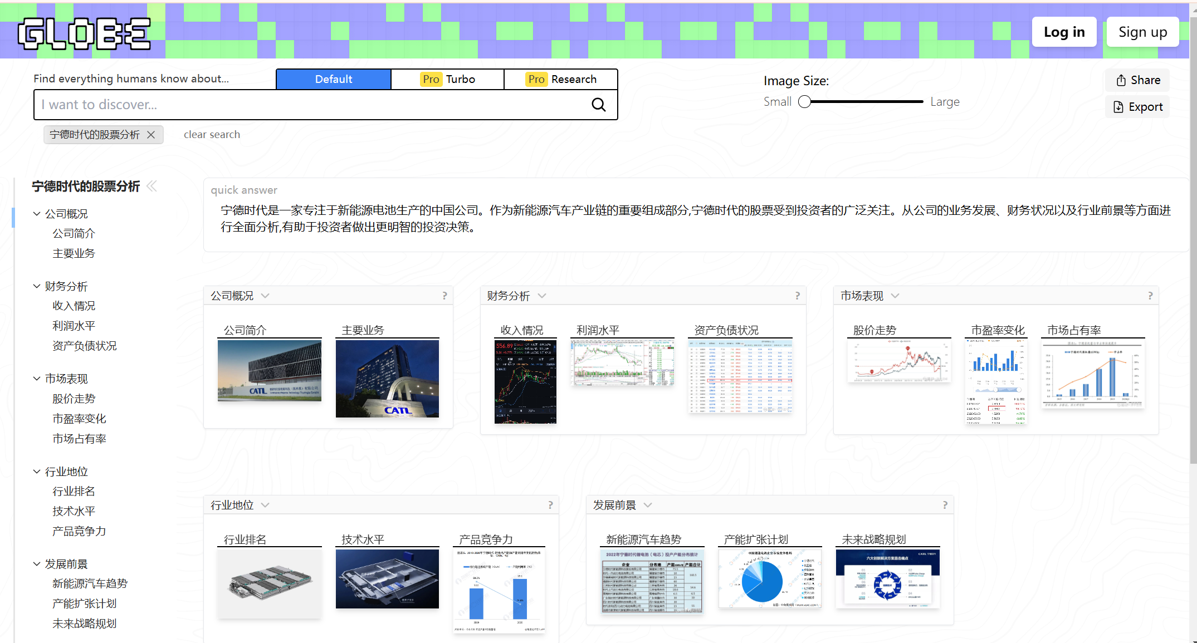Open dropdown chevron on 市场表现 card header
Viewport: 1197px width, 643px height.
895,296
